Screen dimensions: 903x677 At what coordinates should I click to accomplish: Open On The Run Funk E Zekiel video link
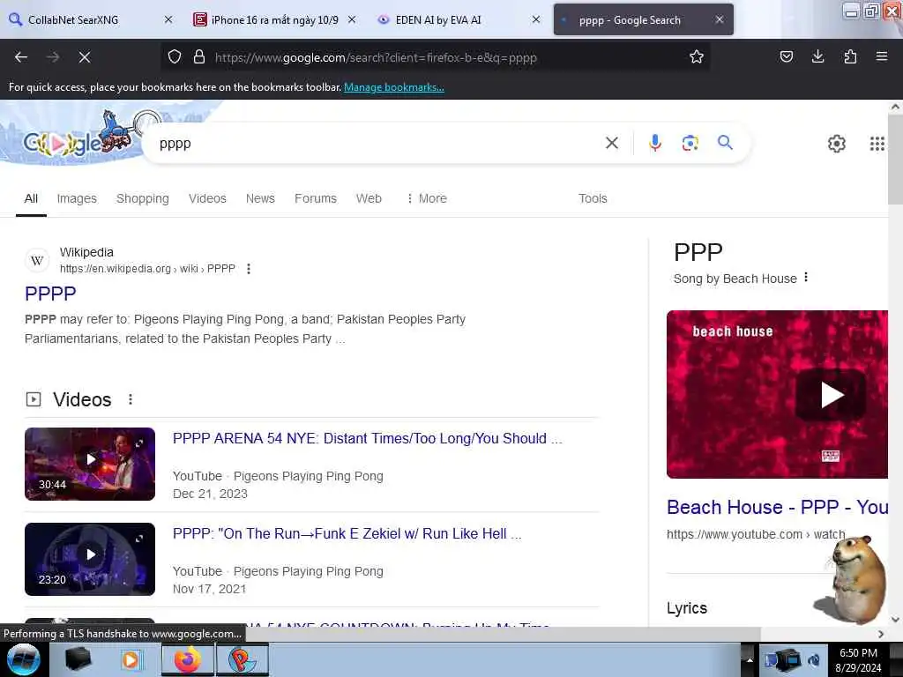coord(347,533)
